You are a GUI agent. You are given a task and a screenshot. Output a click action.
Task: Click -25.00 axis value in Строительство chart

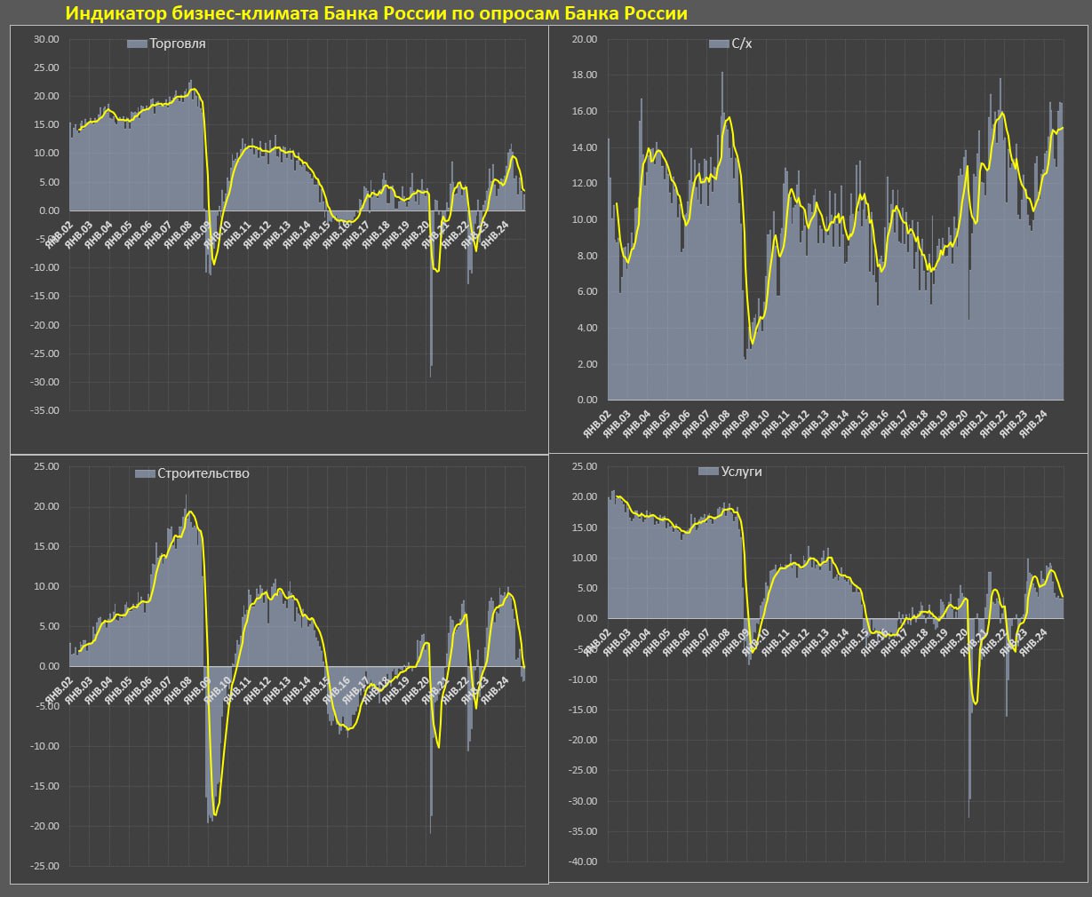[44, 867]
